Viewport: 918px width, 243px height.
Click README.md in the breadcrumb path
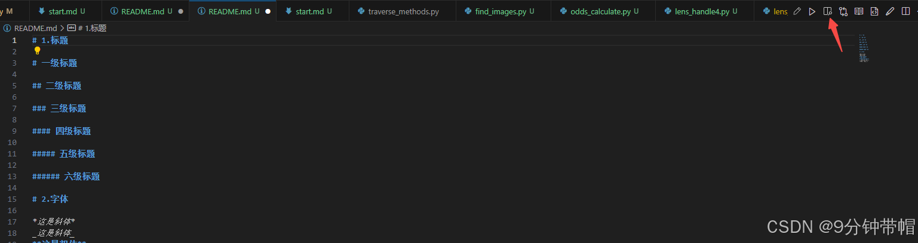(35, 28)
